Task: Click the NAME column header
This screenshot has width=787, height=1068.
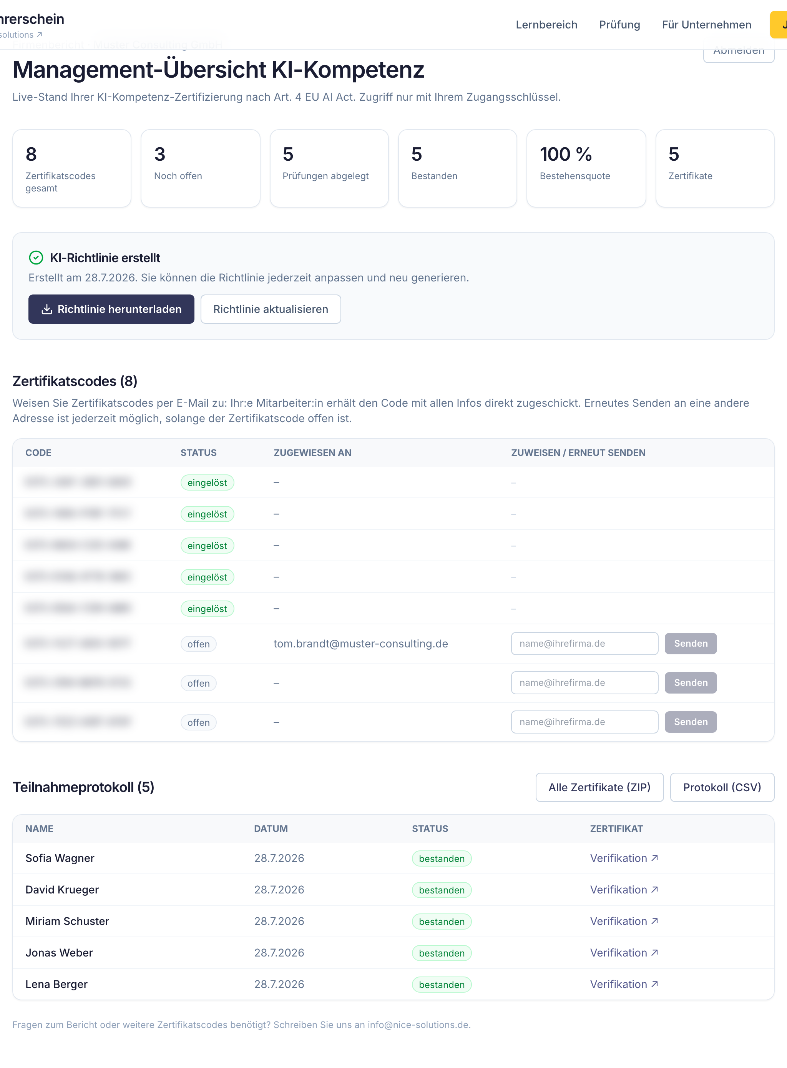Action: tap(40, 828)
